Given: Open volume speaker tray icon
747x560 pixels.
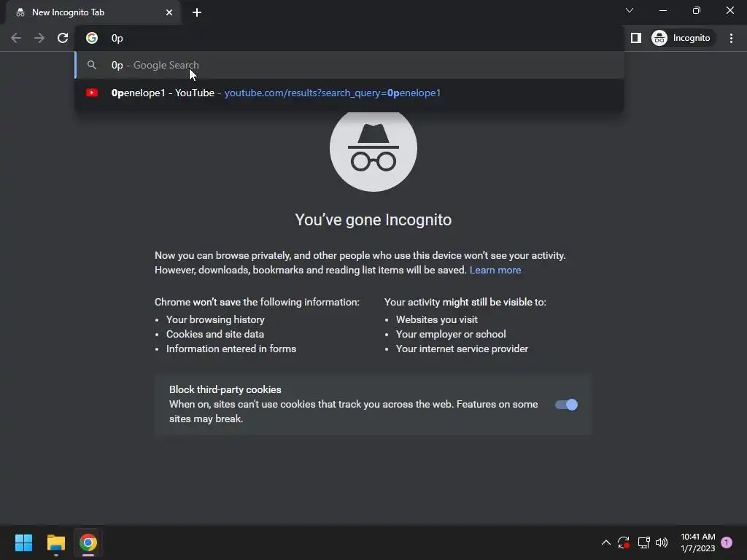Looking at the screenshot, I should tap(662, 542).
